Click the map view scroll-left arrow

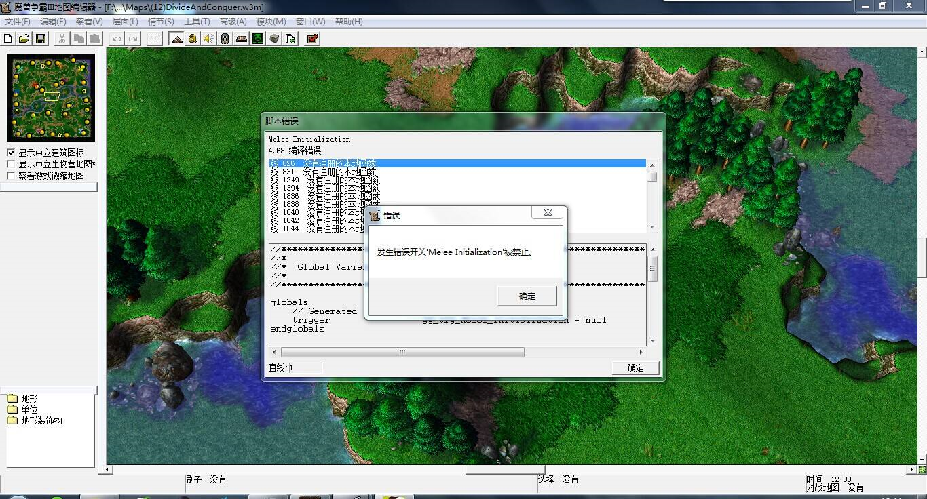click(109, 469)
